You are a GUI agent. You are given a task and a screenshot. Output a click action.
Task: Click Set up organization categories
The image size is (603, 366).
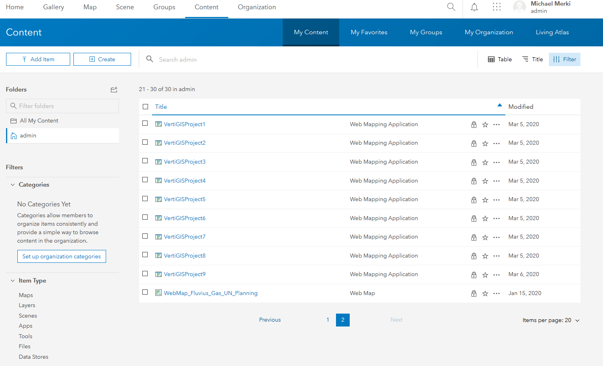(62, 256)
